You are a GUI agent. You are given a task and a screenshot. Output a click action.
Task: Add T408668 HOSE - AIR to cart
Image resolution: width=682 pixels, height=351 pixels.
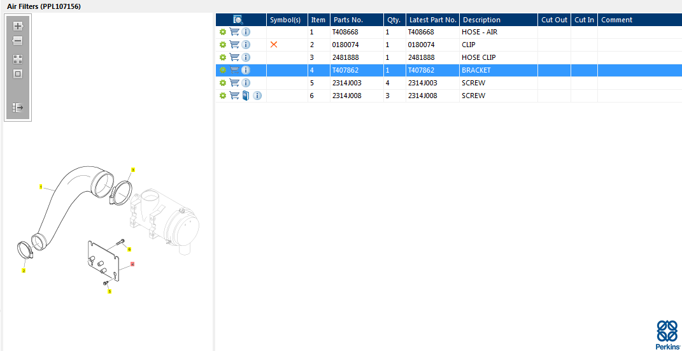click(234, 32)
